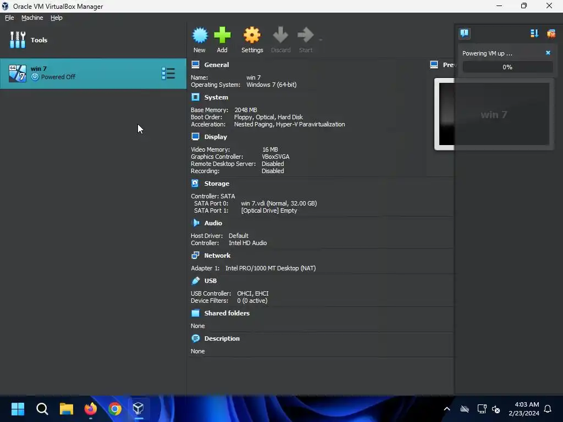The image size is (563, 422).
Task: Click the USB section header
Action: (x=211, y=281)
